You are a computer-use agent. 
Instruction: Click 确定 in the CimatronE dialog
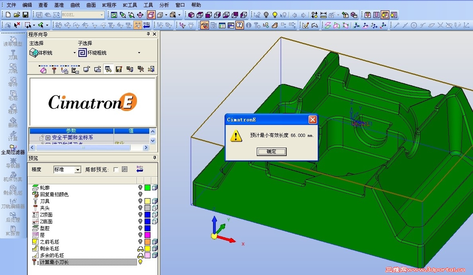pos(271,152)
